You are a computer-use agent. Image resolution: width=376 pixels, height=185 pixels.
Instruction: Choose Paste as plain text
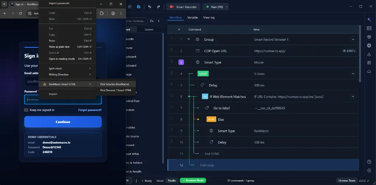68,47
